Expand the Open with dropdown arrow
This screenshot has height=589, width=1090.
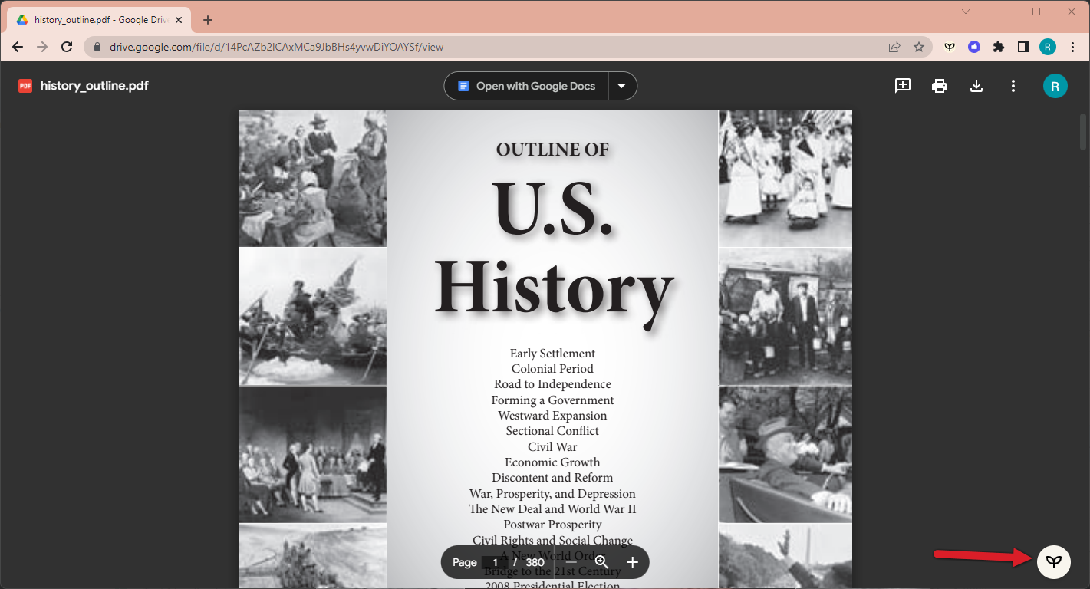click(x=622, y=86)
